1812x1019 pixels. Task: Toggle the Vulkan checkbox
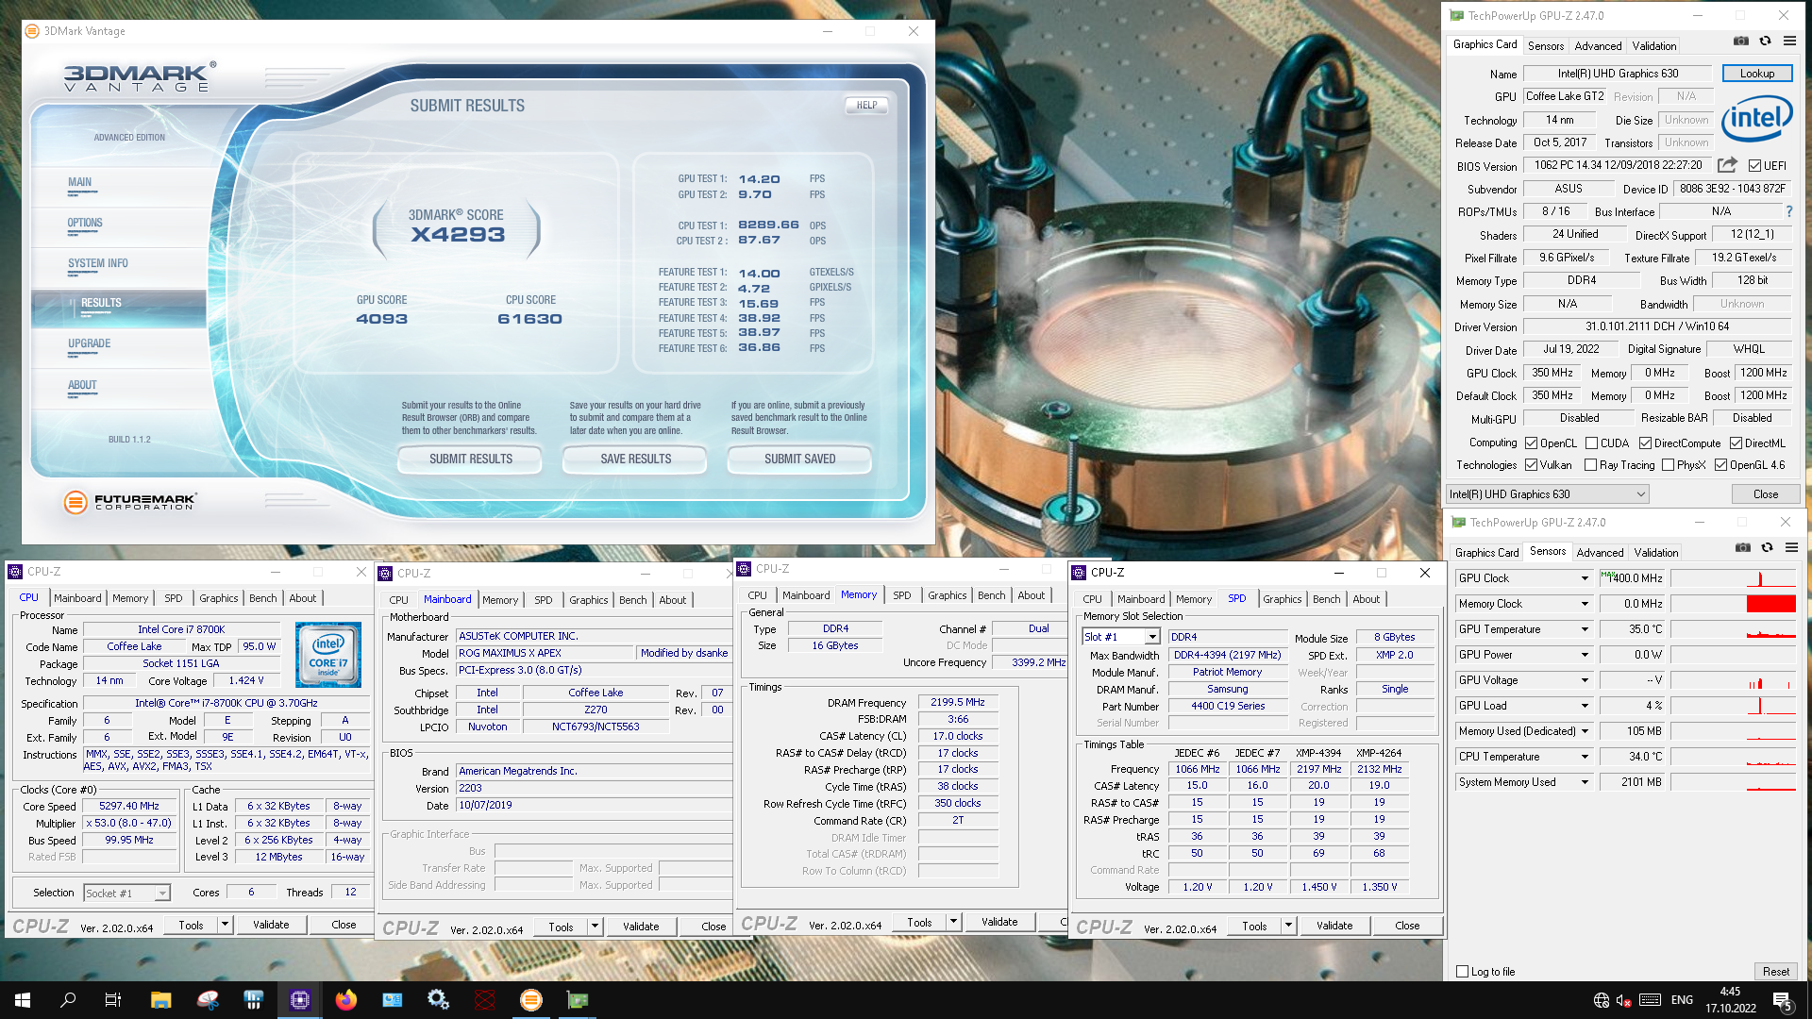(1532, 465)
